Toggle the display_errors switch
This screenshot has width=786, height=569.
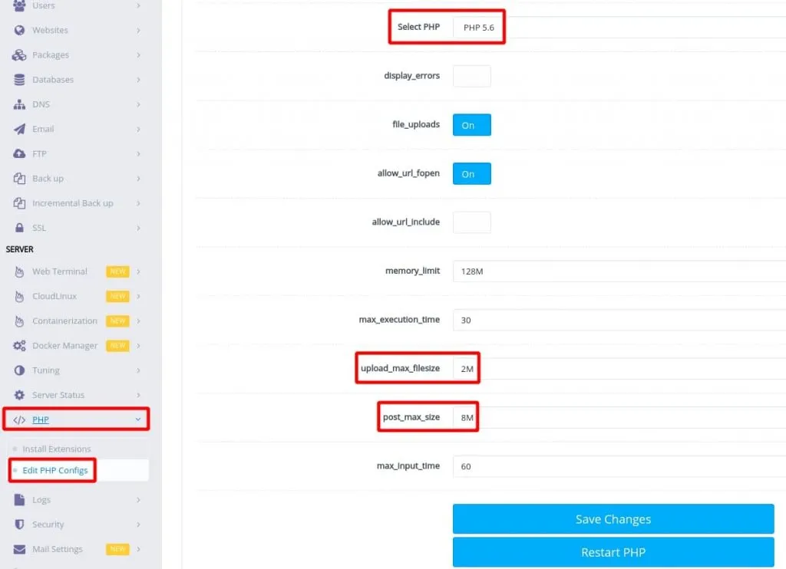[471, 77]
